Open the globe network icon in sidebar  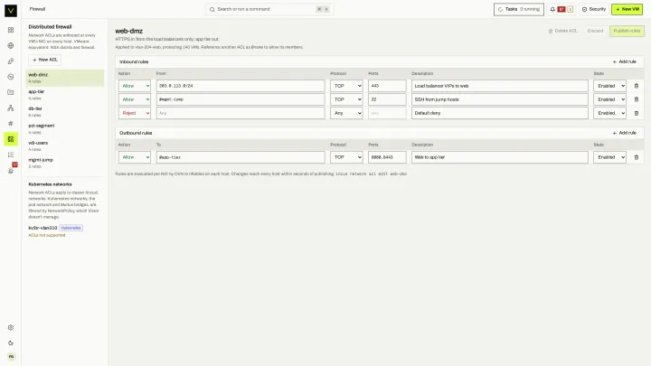coord(11,46)
